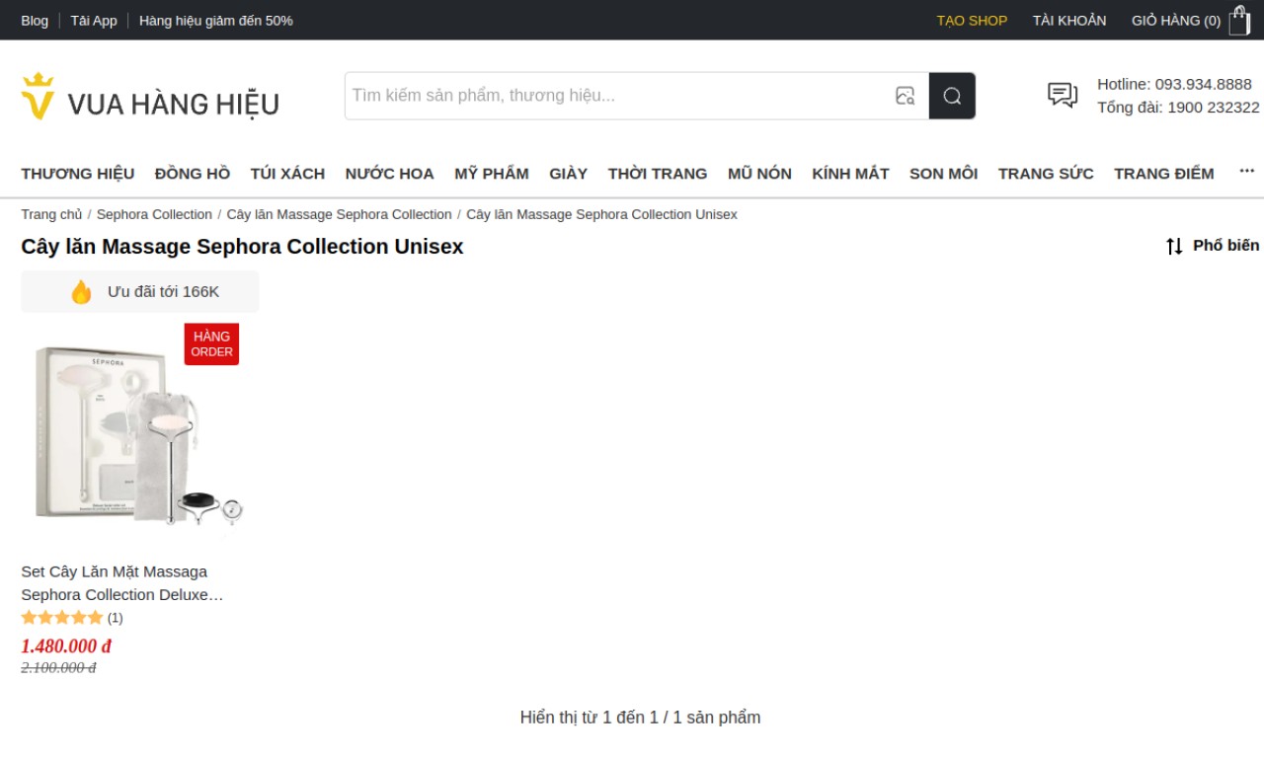Image resolution: width=1264 pixels, height=758 pixels.
Task: Click the Ưu đãi tới 166K banner
Action: [140, 292]
